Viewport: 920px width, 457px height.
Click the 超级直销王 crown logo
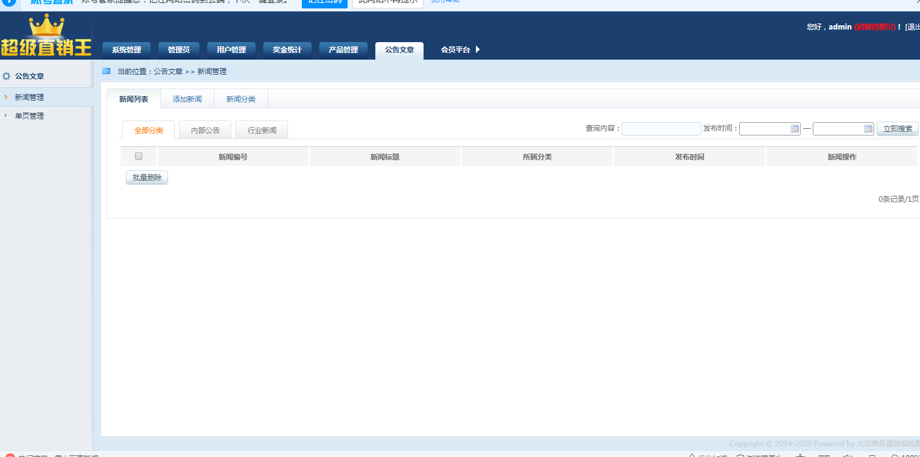[46, 36]
